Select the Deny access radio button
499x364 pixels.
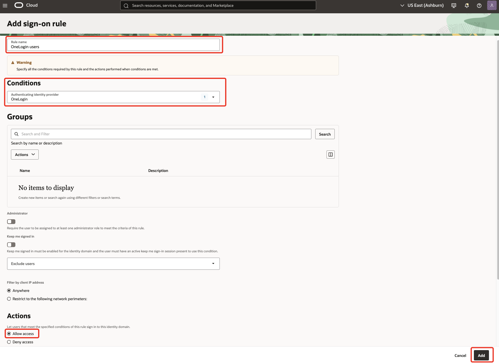(9, 342)
